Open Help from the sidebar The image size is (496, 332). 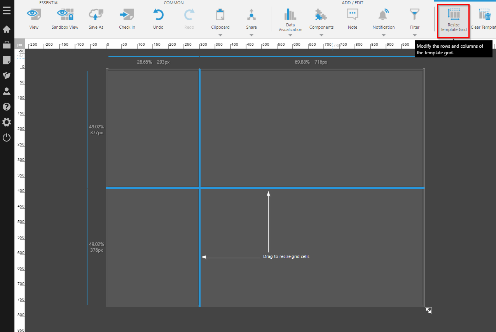(x=7, y=107)
